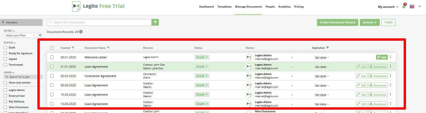Check the Signed status filter
Image resolution: width=426 pixels, height=113 pixels.
coord(5,59)
